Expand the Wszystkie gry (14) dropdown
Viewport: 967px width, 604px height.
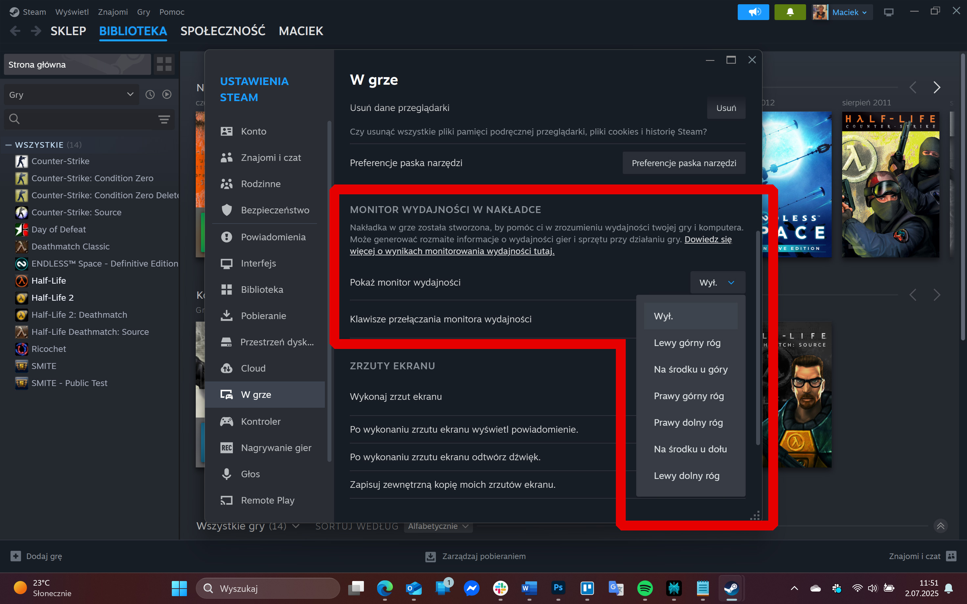click(248, 526)
